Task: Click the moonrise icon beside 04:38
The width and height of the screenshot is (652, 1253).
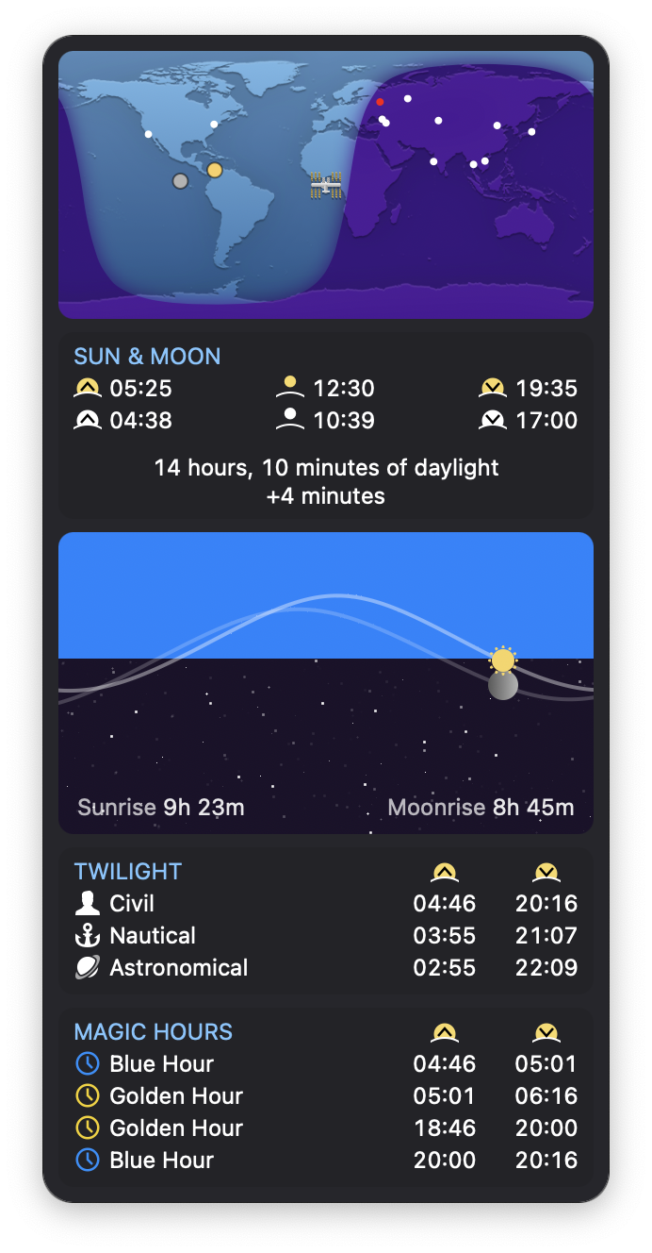Action: pos(88,420)
